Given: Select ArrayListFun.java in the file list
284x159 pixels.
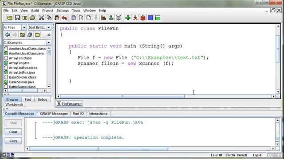Looking at the screenshot, I should pyautogui.click(x=22, y=72).
